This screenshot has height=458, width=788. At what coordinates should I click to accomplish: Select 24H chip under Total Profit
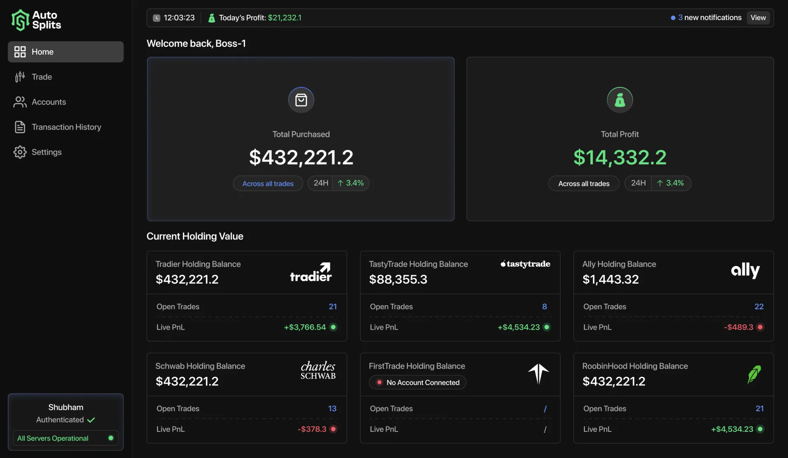638,183
